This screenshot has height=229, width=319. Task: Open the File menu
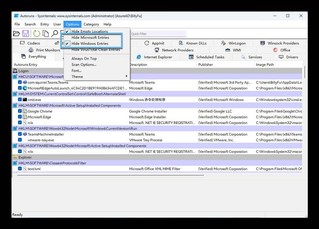17,24
